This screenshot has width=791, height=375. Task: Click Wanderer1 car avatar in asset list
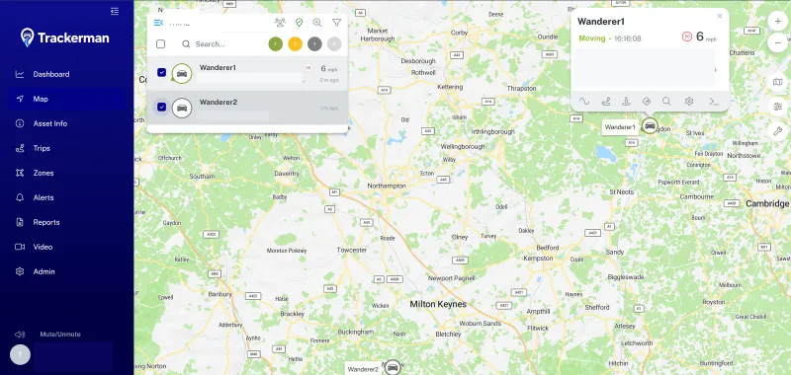[x=182, y=73]
